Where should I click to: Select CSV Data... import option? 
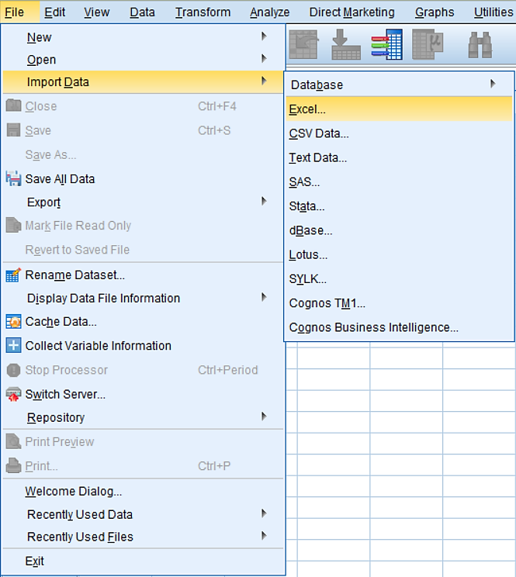[399, 133]
